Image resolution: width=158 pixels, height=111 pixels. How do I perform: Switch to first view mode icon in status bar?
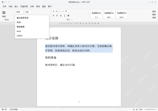tap(134, 109)
